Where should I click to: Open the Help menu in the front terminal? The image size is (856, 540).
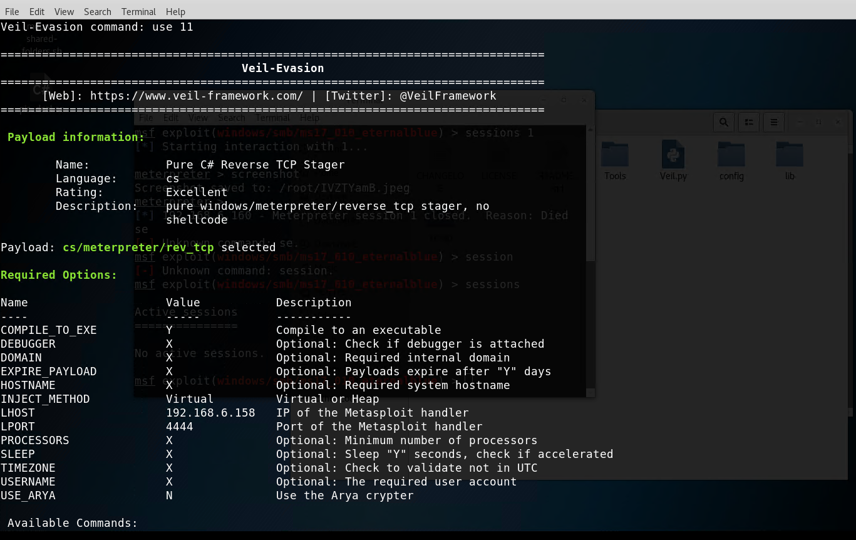(175, 11)
